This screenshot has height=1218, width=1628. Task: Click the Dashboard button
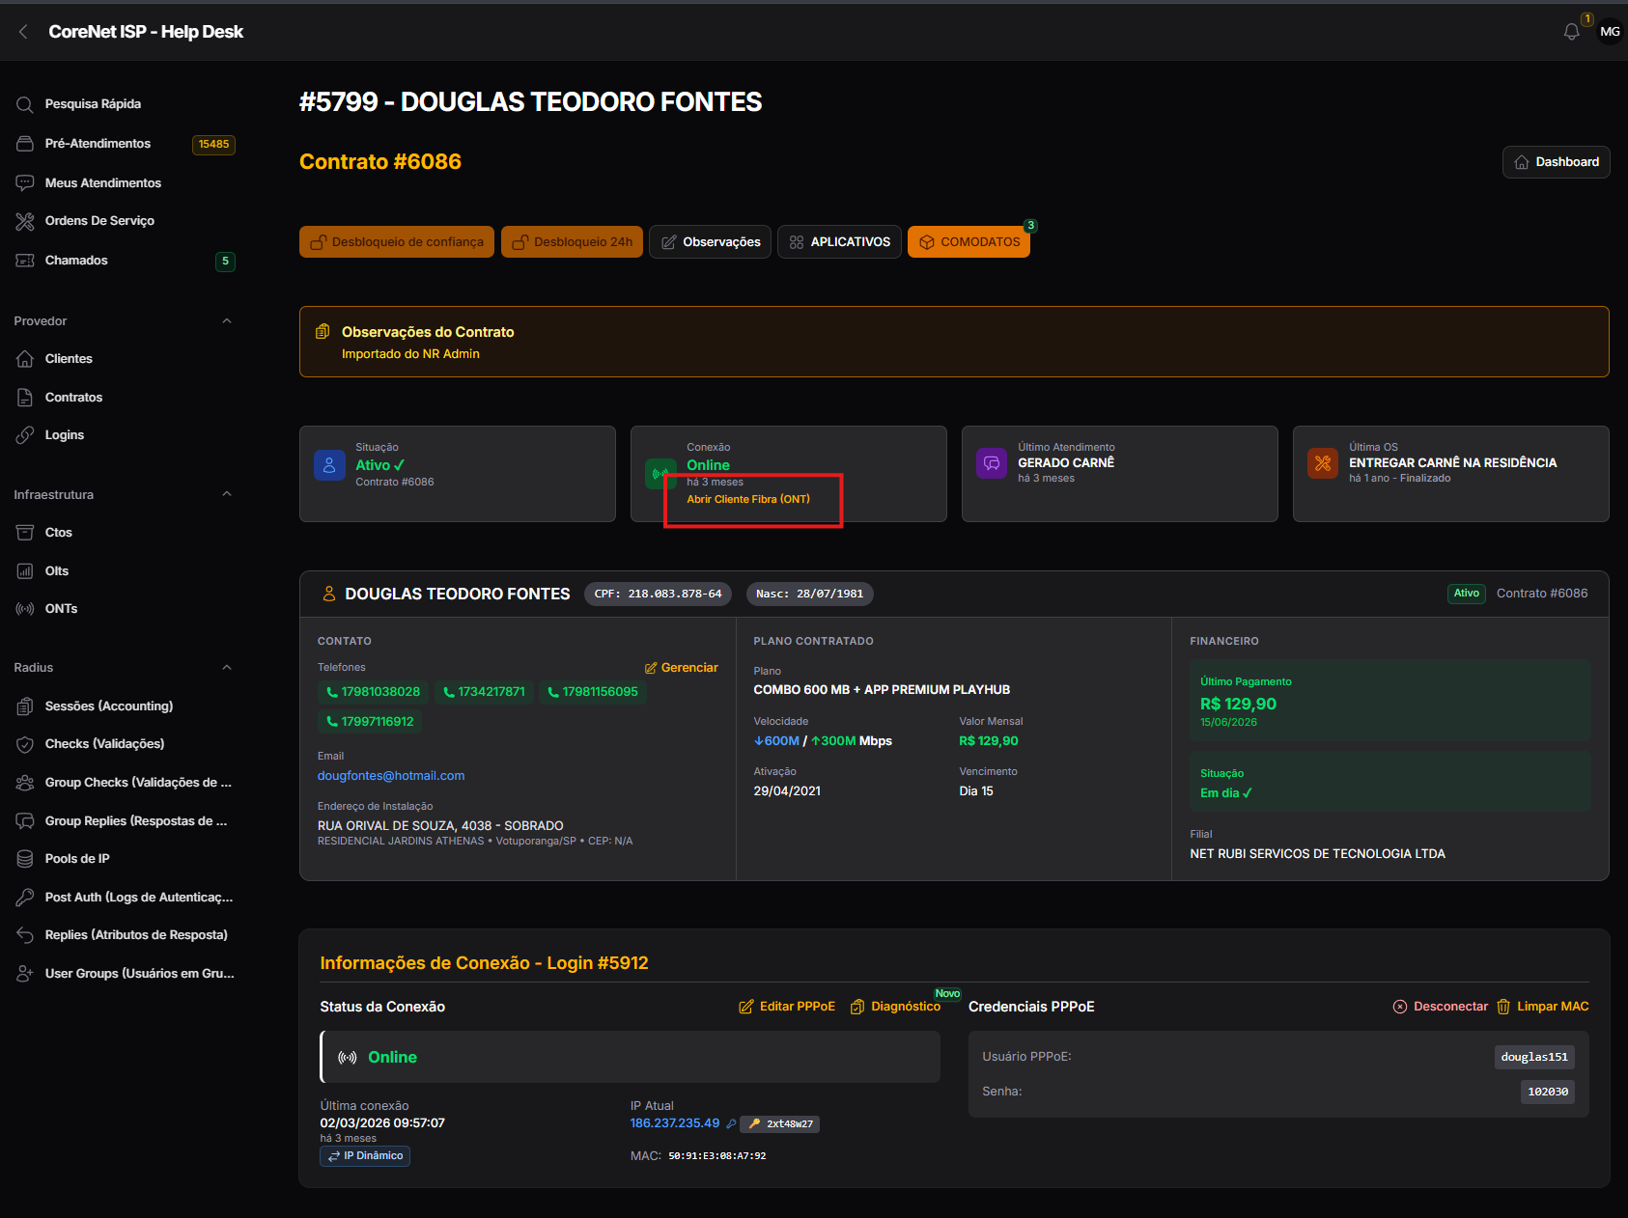click(1556, 162)
